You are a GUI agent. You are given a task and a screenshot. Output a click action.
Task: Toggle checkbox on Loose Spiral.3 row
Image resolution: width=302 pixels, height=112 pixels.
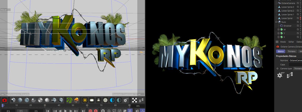[x=298, y=7]
